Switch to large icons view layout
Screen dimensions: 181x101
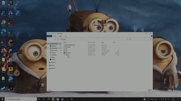151,90
